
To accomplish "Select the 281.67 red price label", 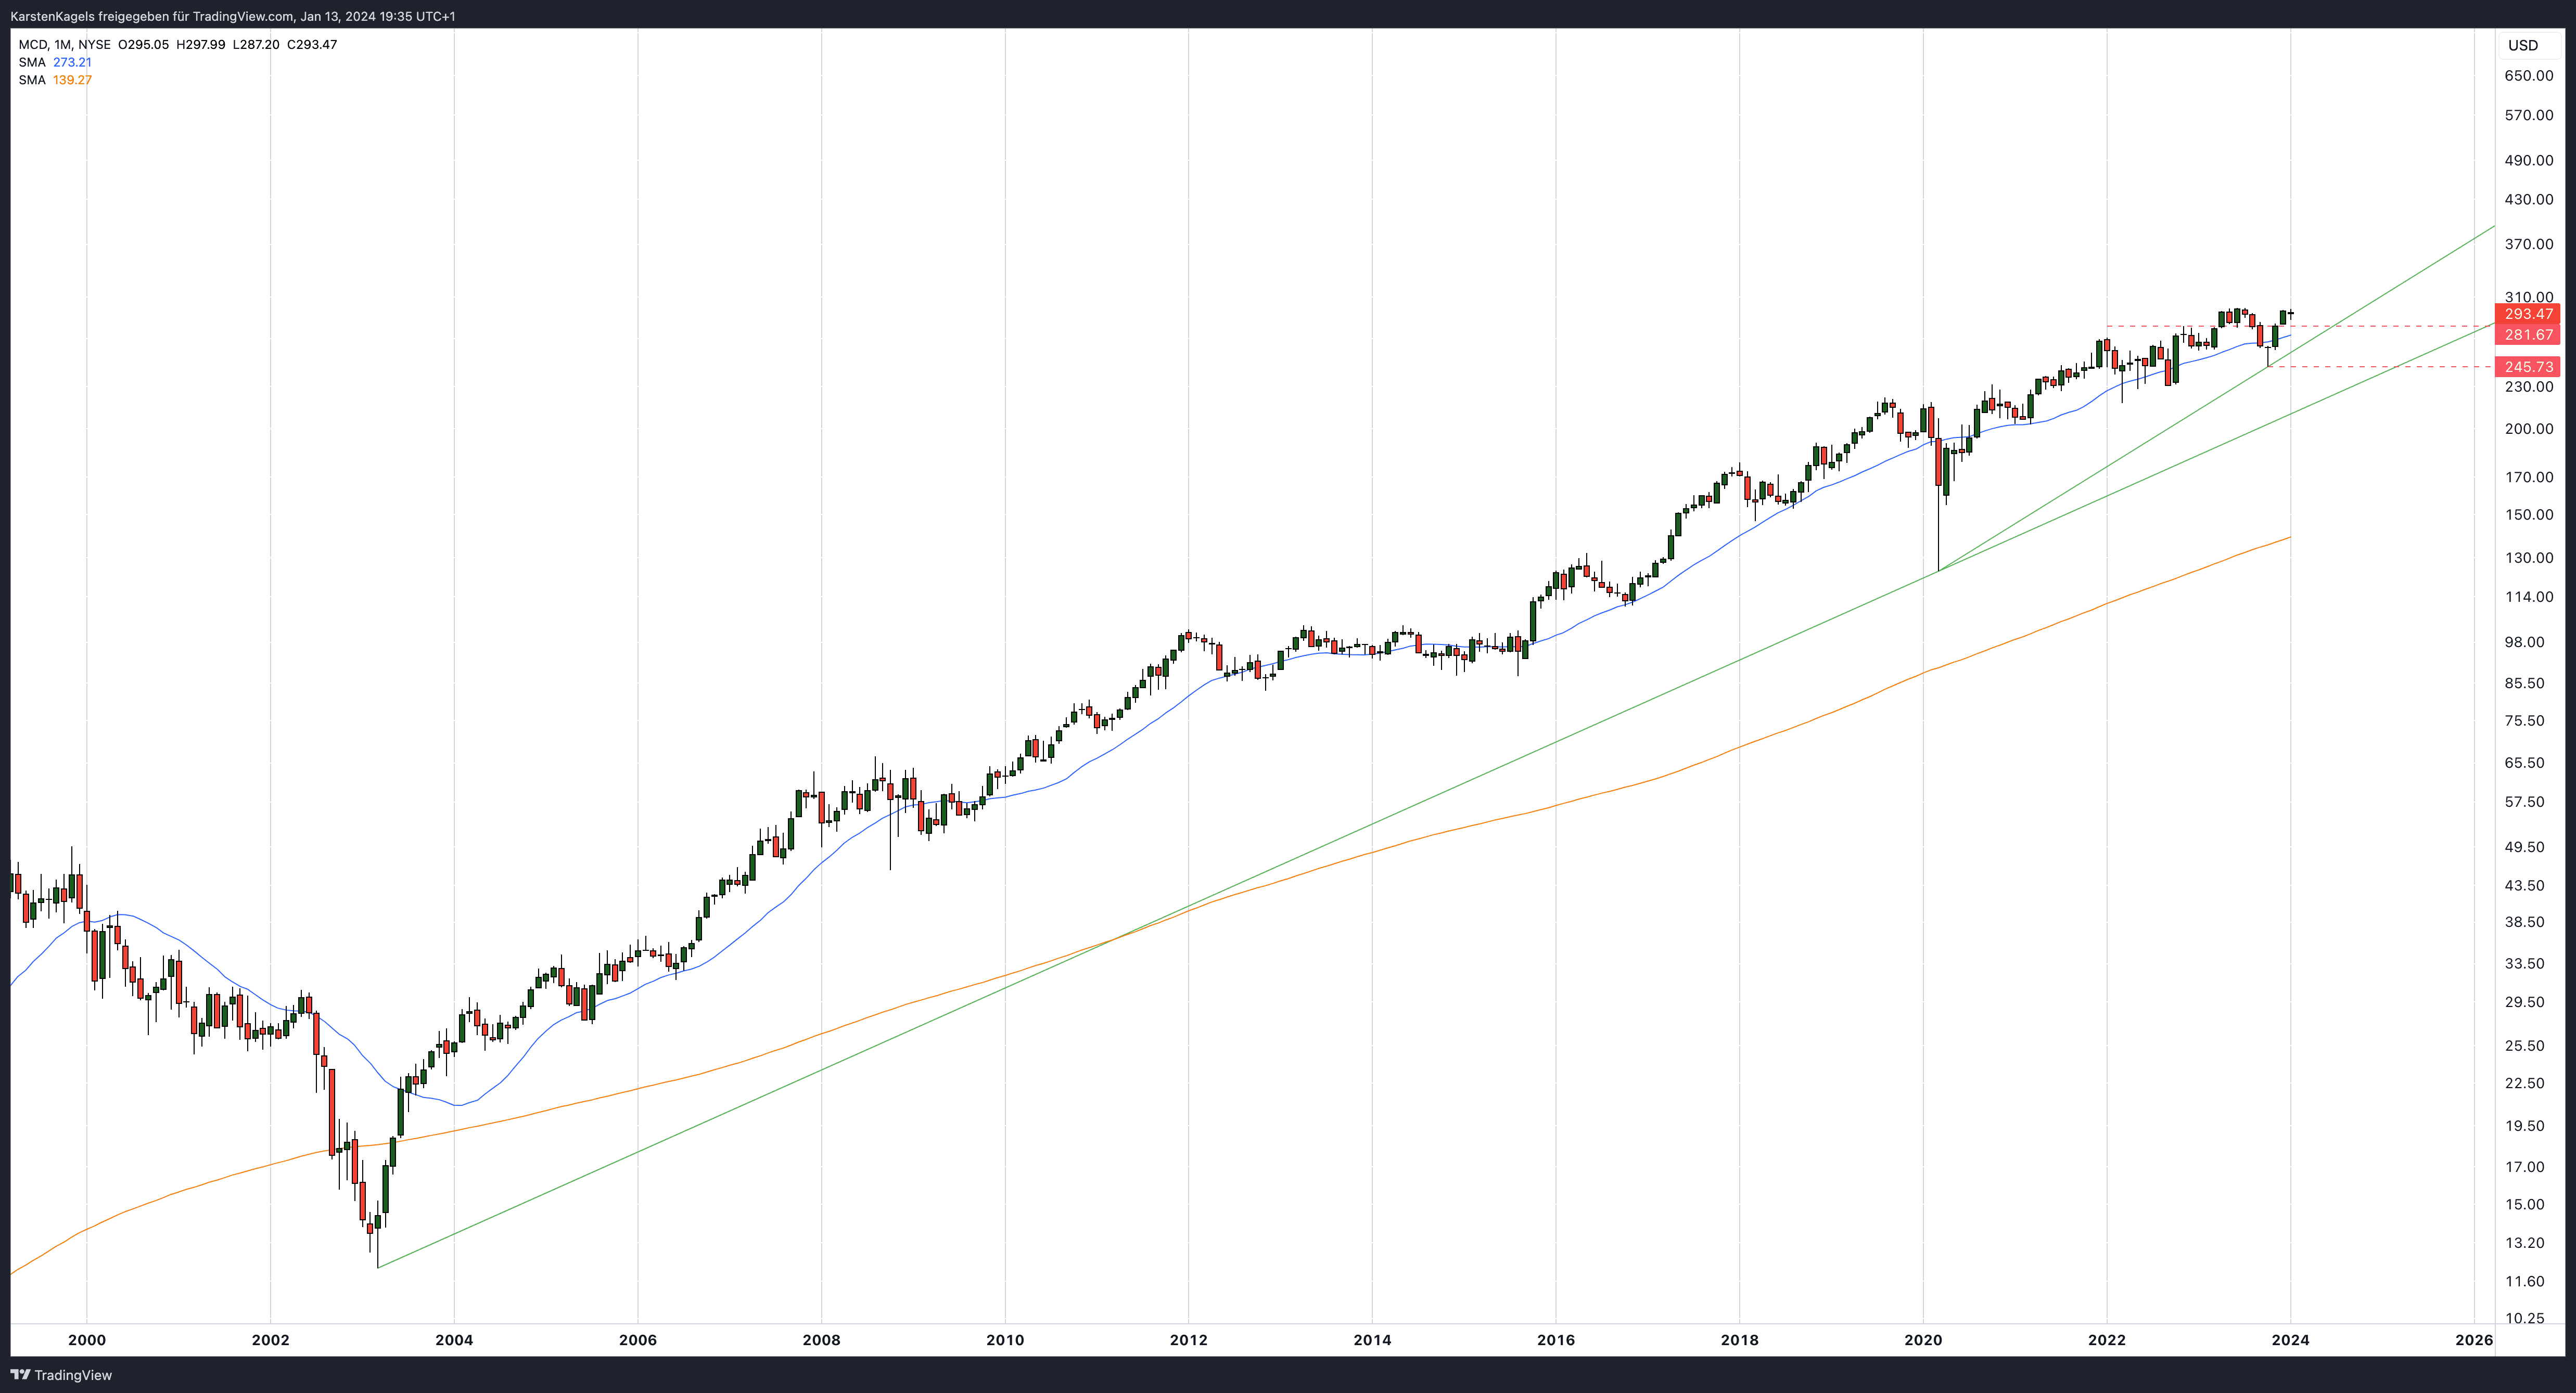I will coord(2528,335).
